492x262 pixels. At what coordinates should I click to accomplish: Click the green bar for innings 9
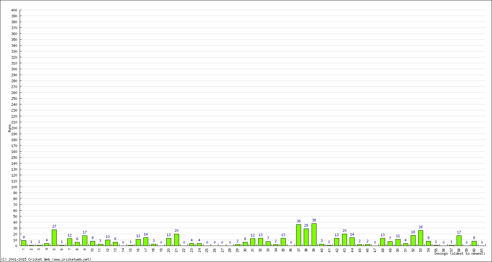[x=85, y=241]
